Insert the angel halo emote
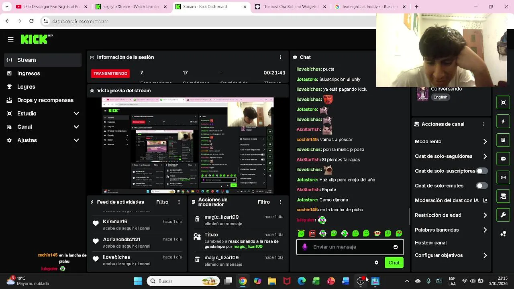The width and height of the screenshot is (514, 289). (x=301, y=233)
